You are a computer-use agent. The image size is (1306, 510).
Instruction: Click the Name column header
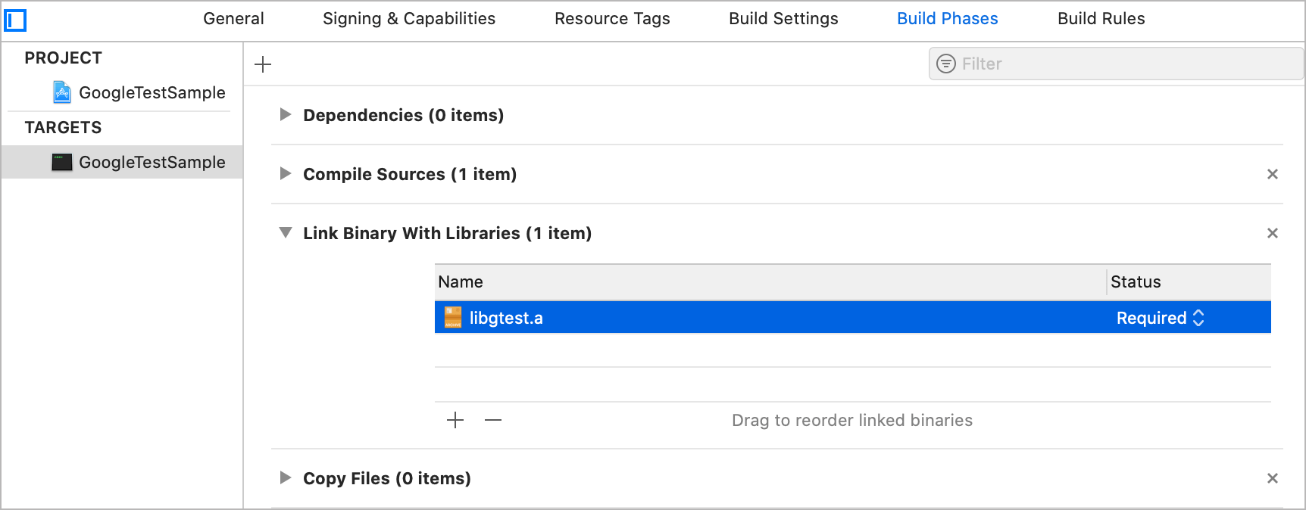(x=460, y=281)
